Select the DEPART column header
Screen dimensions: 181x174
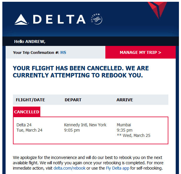[x=73, y=100]
